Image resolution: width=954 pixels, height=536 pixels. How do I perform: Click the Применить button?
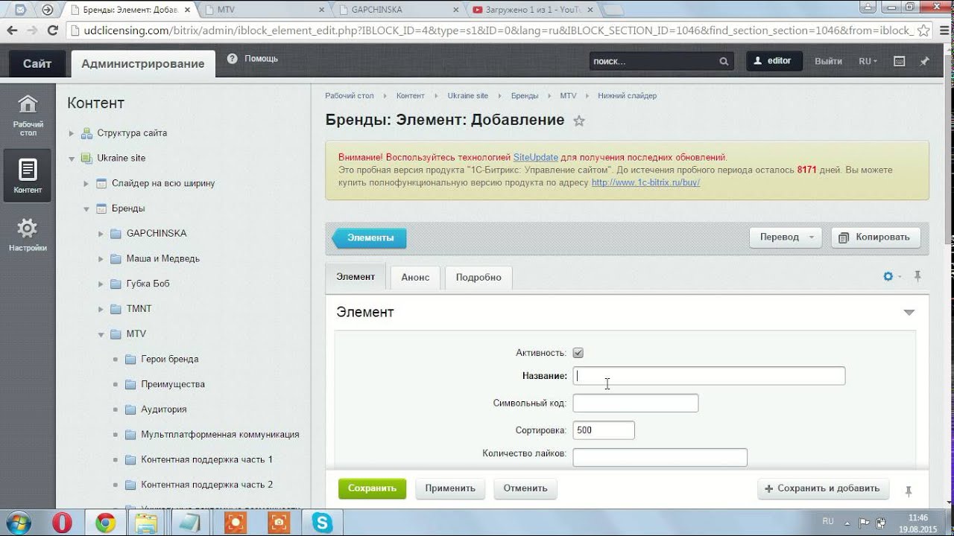coord(450,488)
